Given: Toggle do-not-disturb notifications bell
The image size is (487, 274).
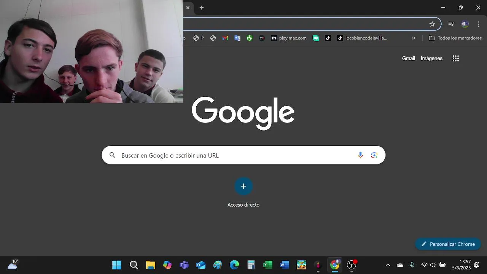Looking at the screenshot, I should click(477, 265).
